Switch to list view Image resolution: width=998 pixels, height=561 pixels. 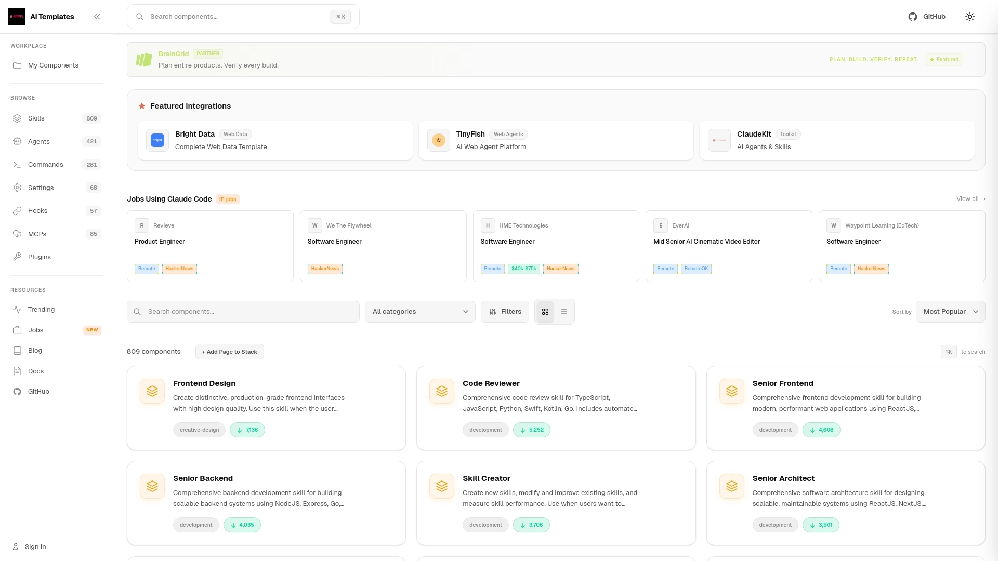564,312
